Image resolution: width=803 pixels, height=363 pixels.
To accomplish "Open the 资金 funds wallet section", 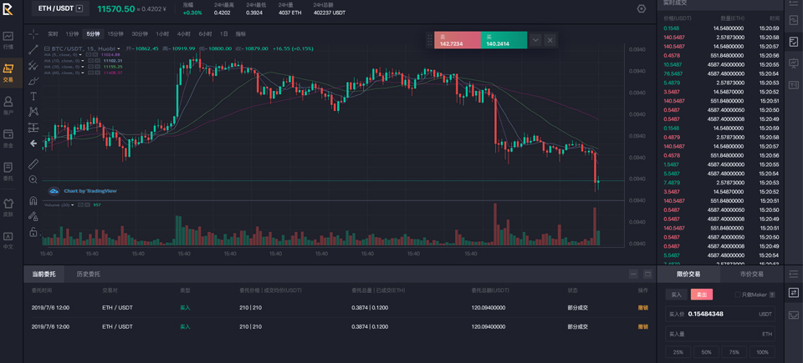I will 8,138.
